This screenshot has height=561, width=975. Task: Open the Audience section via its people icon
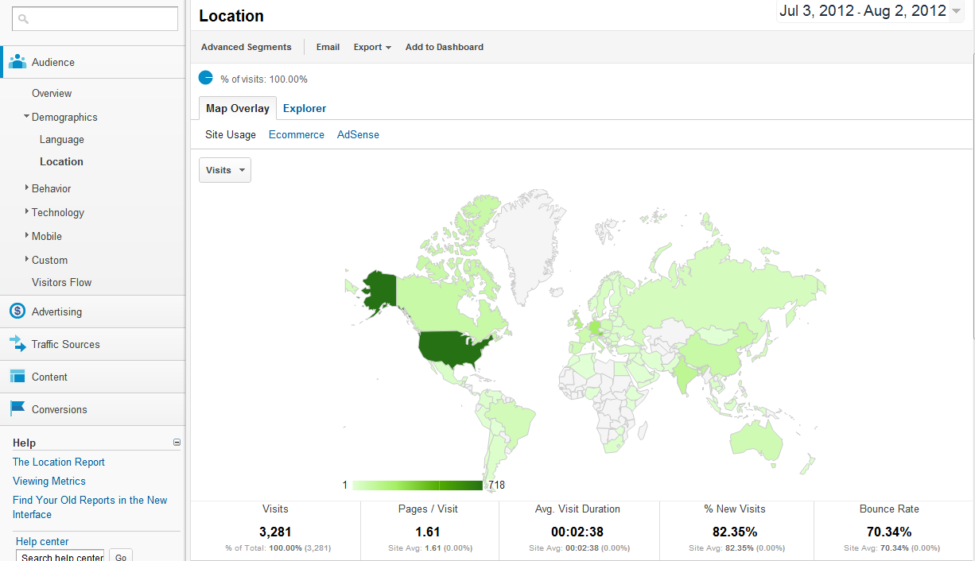17,62
